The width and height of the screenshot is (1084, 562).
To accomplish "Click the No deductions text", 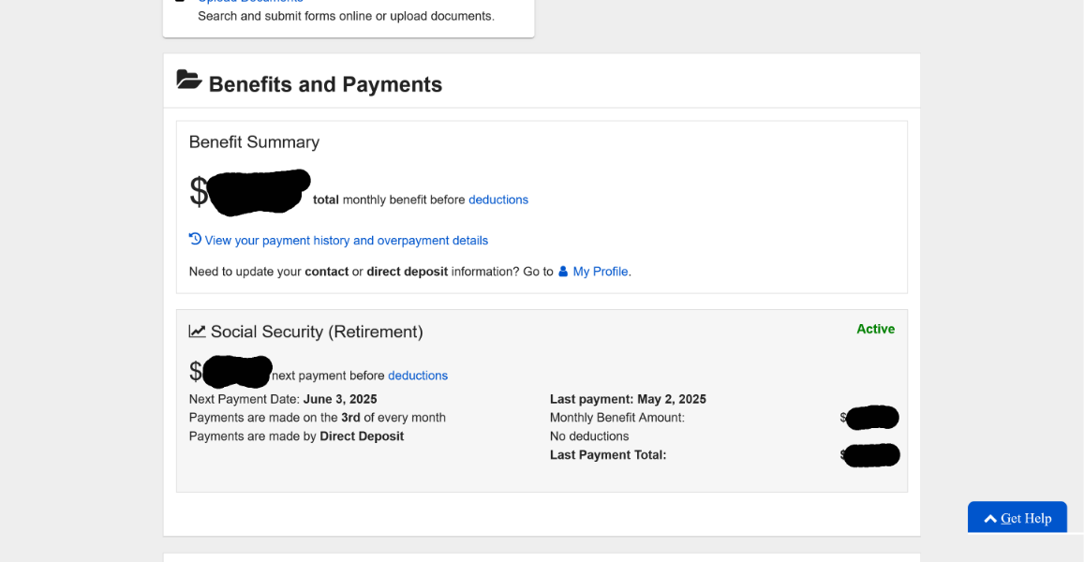I will coord(589,436).
